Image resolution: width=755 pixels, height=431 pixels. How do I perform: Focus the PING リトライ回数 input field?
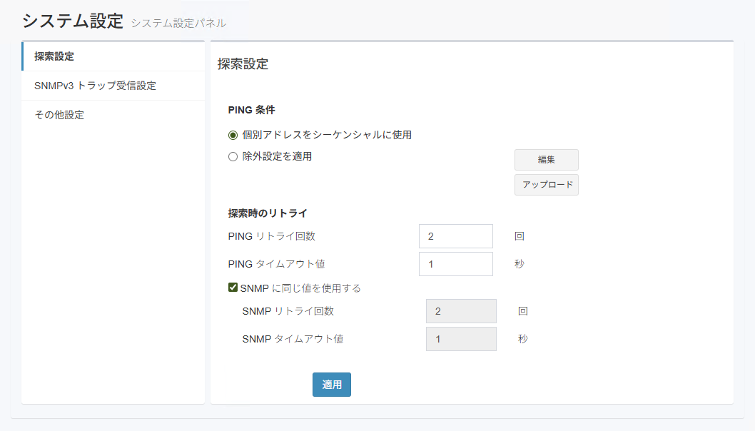pos(455,236)
